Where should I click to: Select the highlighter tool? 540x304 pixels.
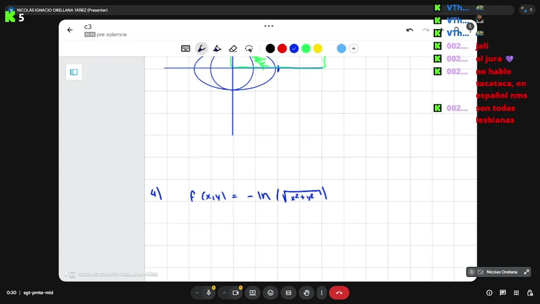pyautogui.click(x=217, y=49)
